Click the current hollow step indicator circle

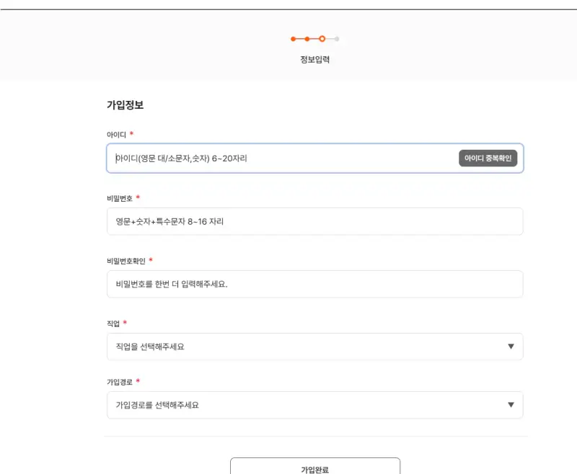click(x=322, y=39)
